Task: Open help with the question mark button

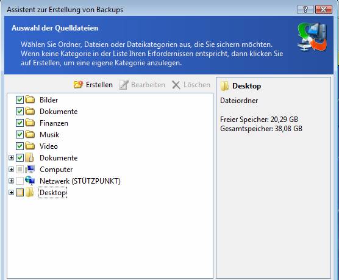Action: 305,10
